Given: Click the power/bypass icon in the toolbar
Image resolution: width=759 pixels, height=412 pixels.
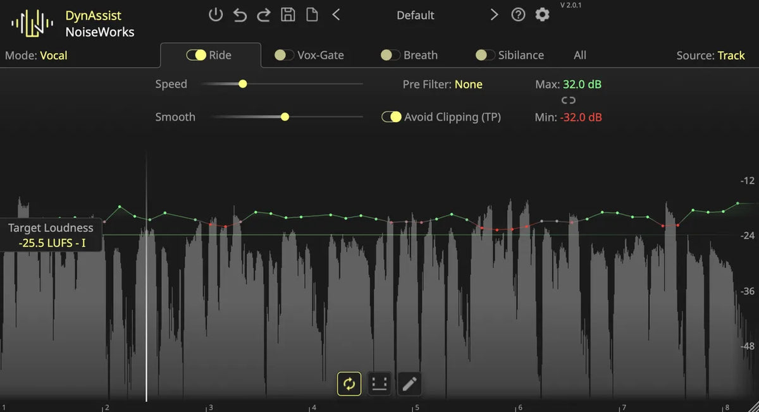Looking at the screenshot, I should (x=216, y=15).
